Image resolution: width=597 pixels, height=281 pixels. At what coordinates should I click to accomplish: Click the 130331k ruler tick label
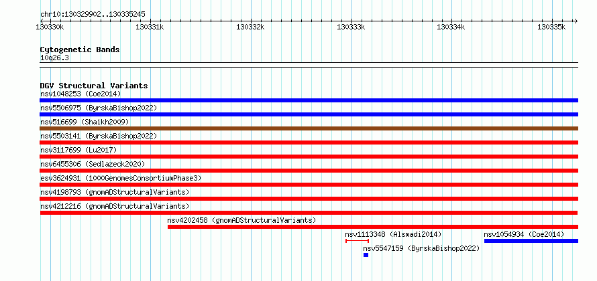[x=150, y=27]
